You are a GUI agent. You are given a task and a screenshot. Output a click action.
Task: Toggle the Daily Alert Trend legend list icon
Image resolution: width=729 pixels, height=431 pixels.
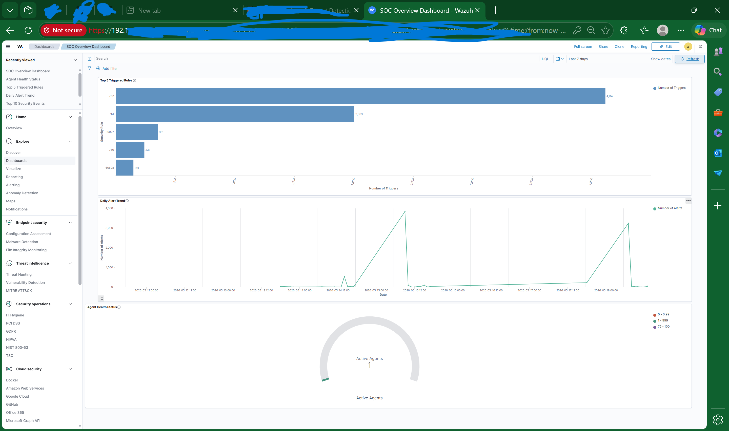pyautogui.click(x=101, y=298)
